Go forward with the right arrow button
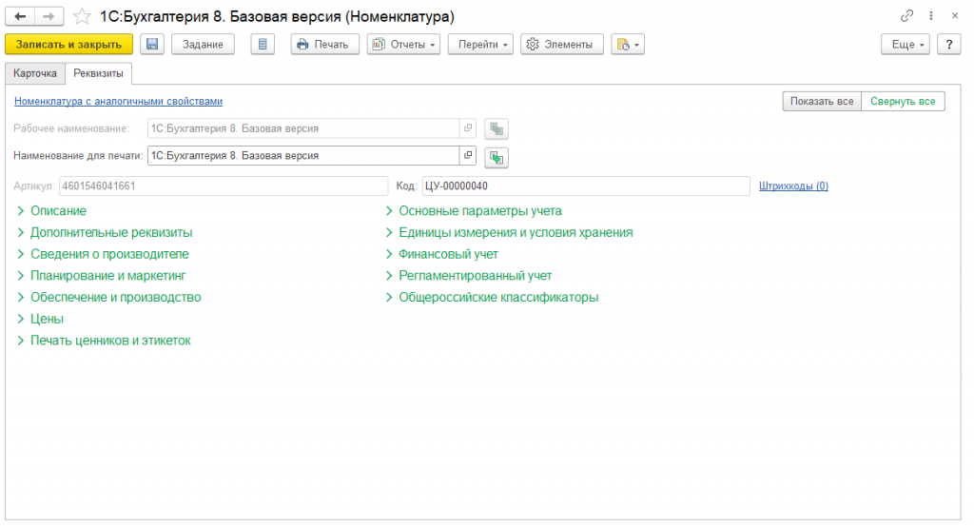This screenshot has height=528, width=974. [49, 17]
